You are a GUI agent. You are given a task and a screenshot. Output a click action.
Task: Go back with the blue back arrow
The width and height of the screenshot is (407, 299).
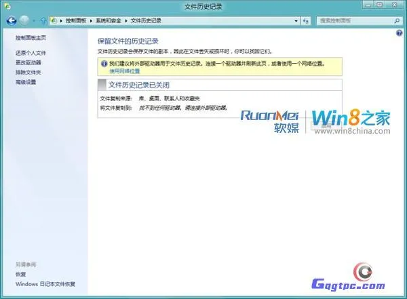[11, 20]
